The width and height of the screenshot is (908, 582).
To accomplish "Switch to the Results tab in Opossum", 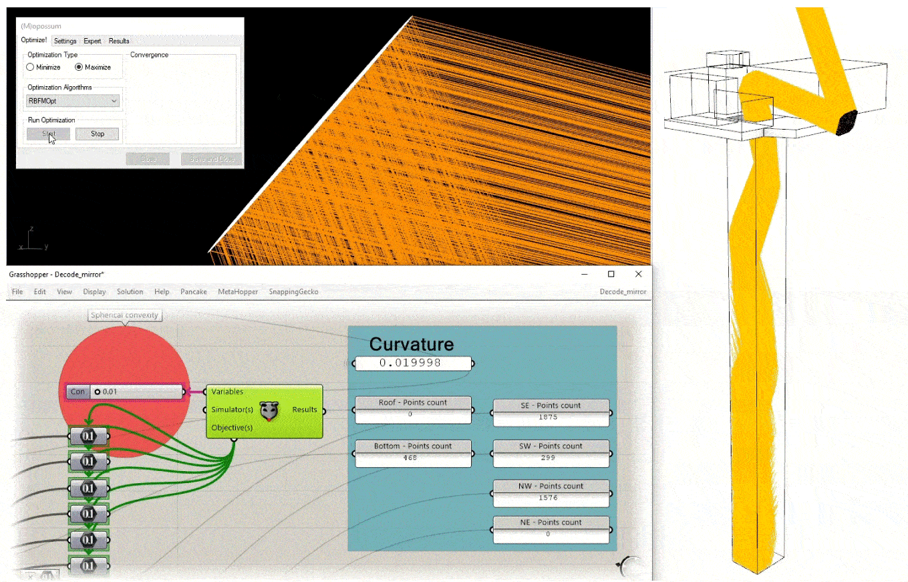I will coord(119,41).
